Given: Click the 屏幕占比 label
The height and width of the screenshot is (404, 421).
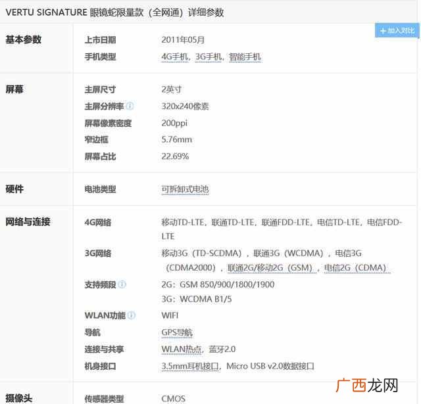Looking at the screenshot, I should 100,156.
